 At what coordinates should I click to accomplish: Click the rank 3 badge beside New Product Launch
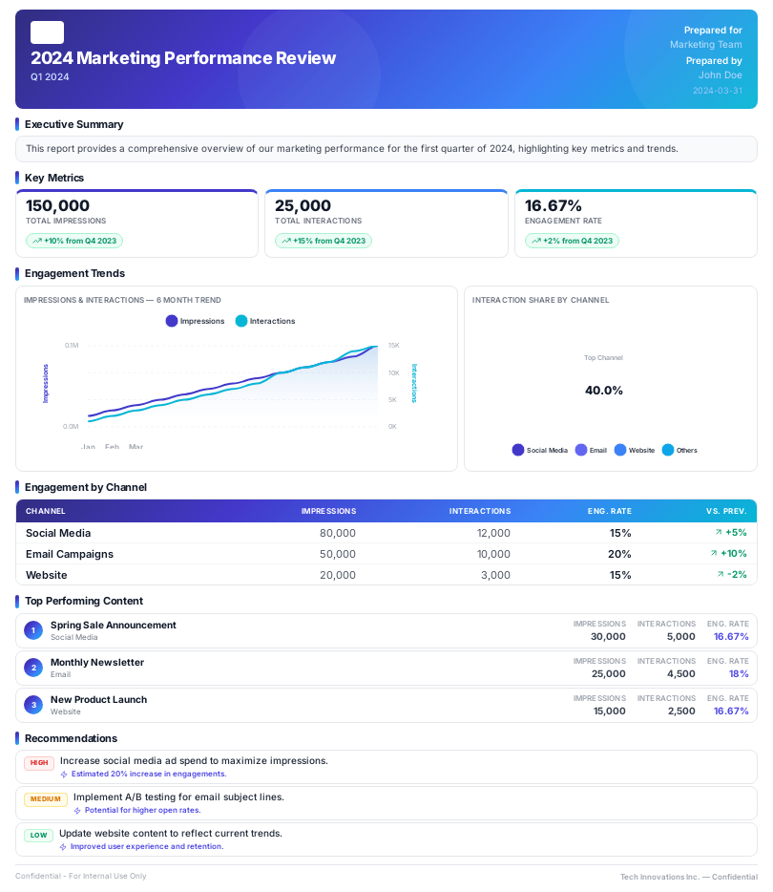tap(32, 705)
